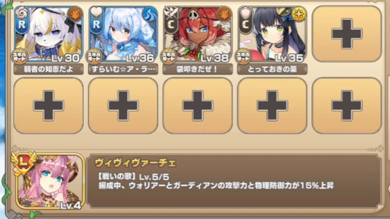Select the Lv30 white-haired character card
Viewport: 390px width, 219px height.
48,34
